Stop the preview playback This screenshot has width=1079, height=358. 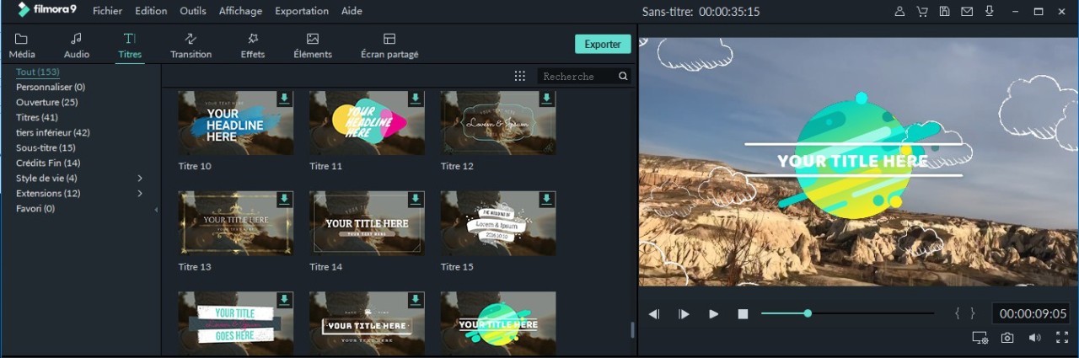point(743,313)
